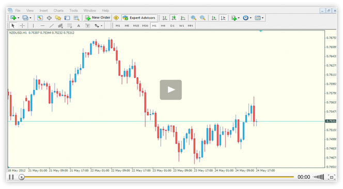Switch chart to candlesticks mode
Viewport: 343px width, 189px height.
coord(174,18)
